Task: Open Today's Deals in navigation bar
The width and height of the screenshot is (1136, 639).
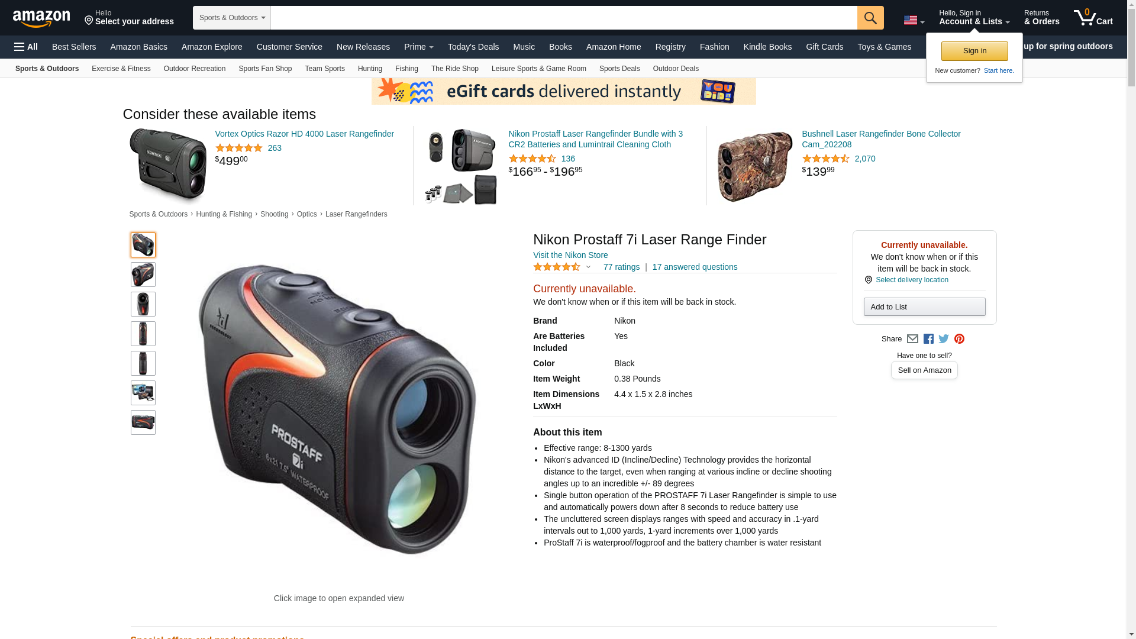Action: (473, 47)
